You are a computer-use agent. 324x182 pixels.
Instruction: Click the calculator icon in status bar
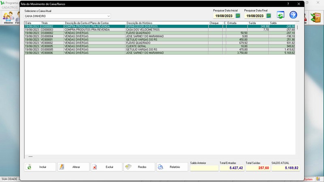click(x=318, y=179)
